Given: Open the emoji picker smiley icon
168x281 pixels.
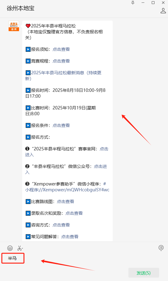Looking at the screenshot, I should 10,248.
